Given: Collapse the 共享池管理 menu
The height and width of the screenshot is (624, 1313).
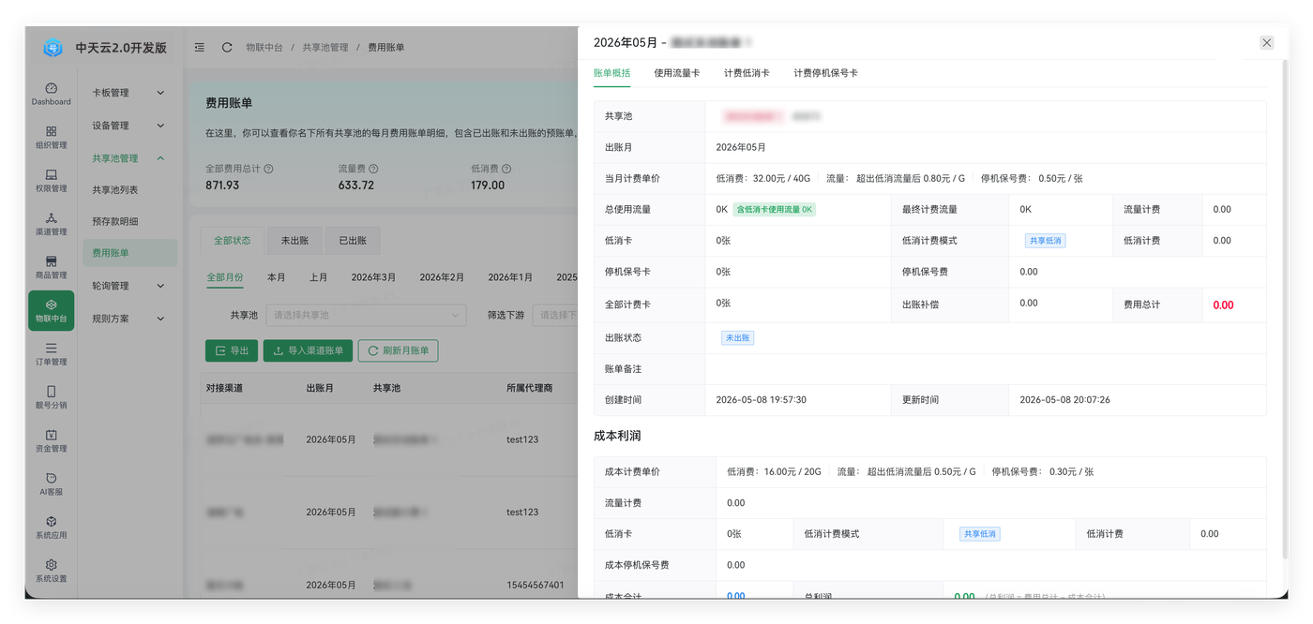Looking at the screenshot, I should (x=128, y=158).
